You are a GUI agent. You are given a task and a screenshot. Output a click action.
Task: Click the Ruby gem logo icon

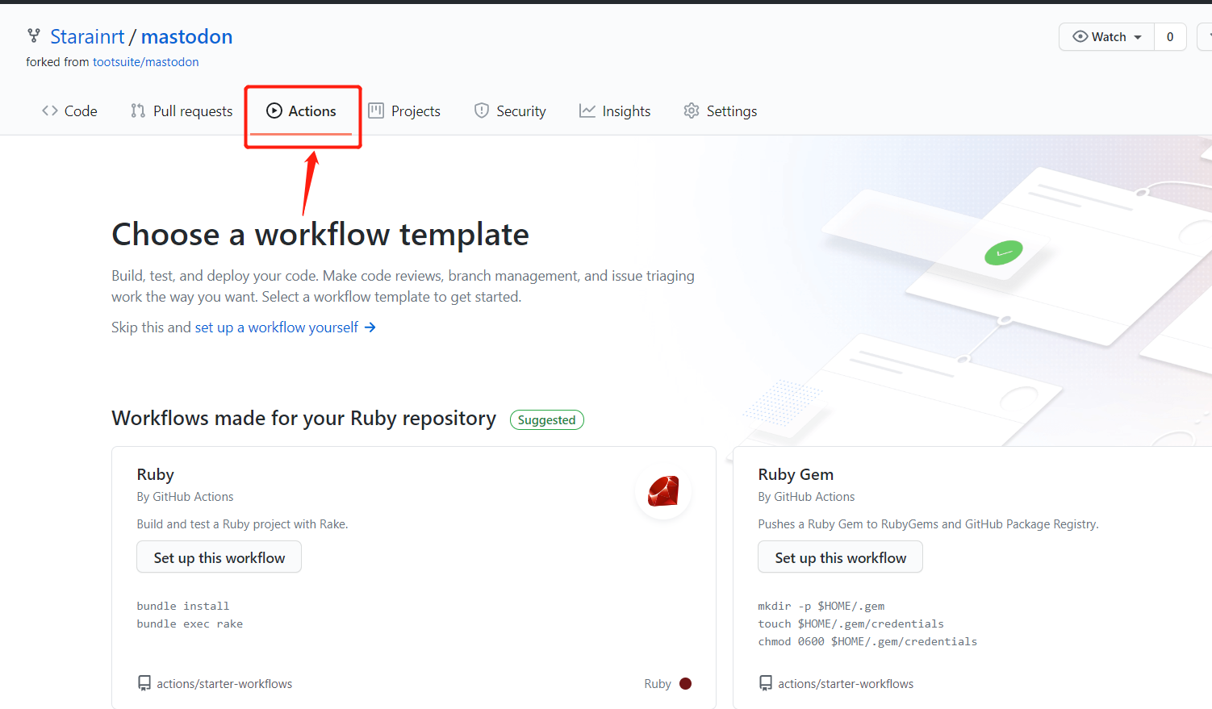pyautogui.click(x=663, y=491)
